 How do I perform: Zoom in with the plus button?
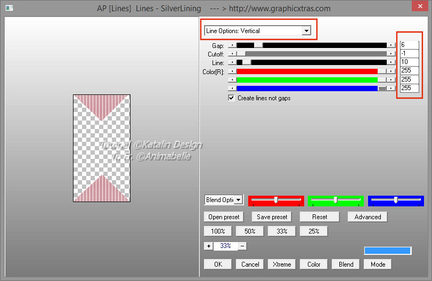click(x=209, y=246)
